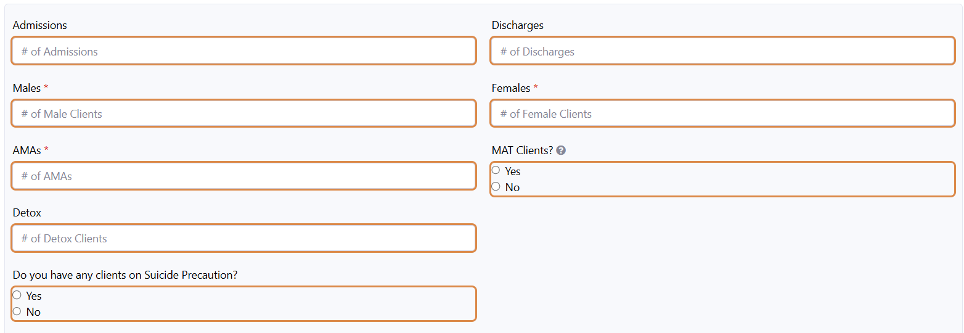Image resolution: width=964 pixels, height=333 pixels.
Task: Click the AMAs label text
Action: pyautogui.click(x=27, y=150)
